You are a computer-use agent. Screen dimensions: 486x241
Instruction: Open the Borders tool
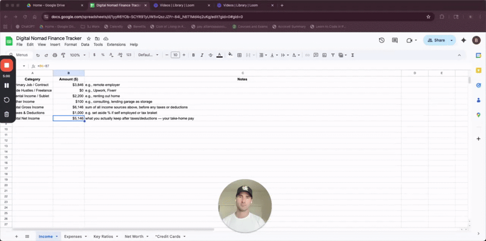pos(239,55)
